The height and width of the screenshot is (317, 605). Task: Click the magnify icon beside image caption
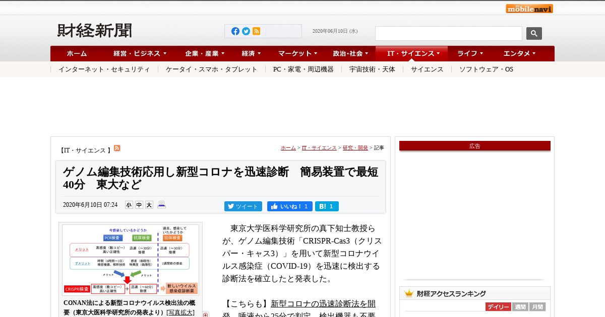point(206,315)
